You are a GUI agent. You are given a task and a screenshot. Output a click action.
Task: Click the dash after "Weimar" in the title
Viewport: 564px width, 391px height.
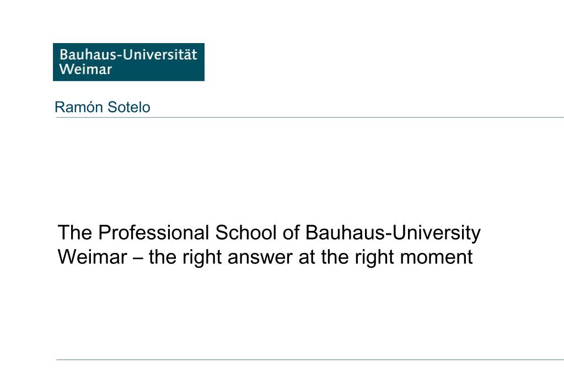coord(138,258)
